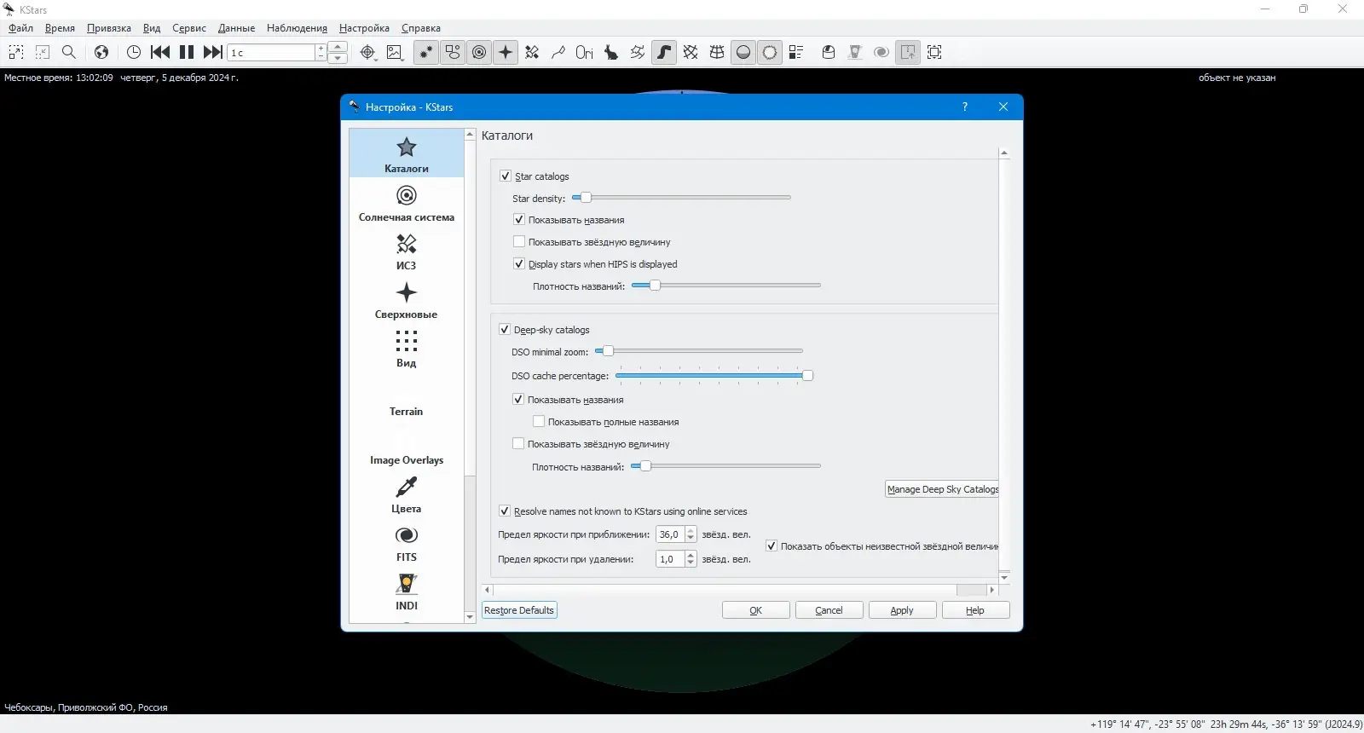Increase the toolbar time step with up arrow
1364x733 pixels.
[338, 47]
